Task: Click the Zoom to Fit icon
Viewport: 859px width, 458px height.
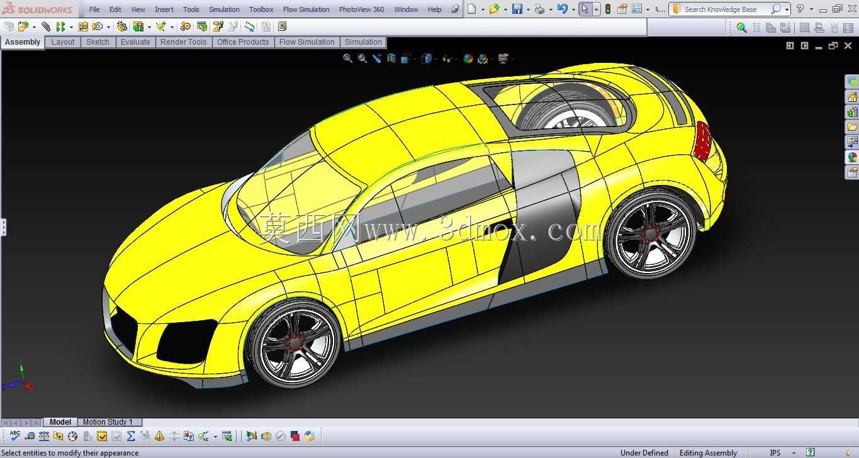Action: pos(347,58)
